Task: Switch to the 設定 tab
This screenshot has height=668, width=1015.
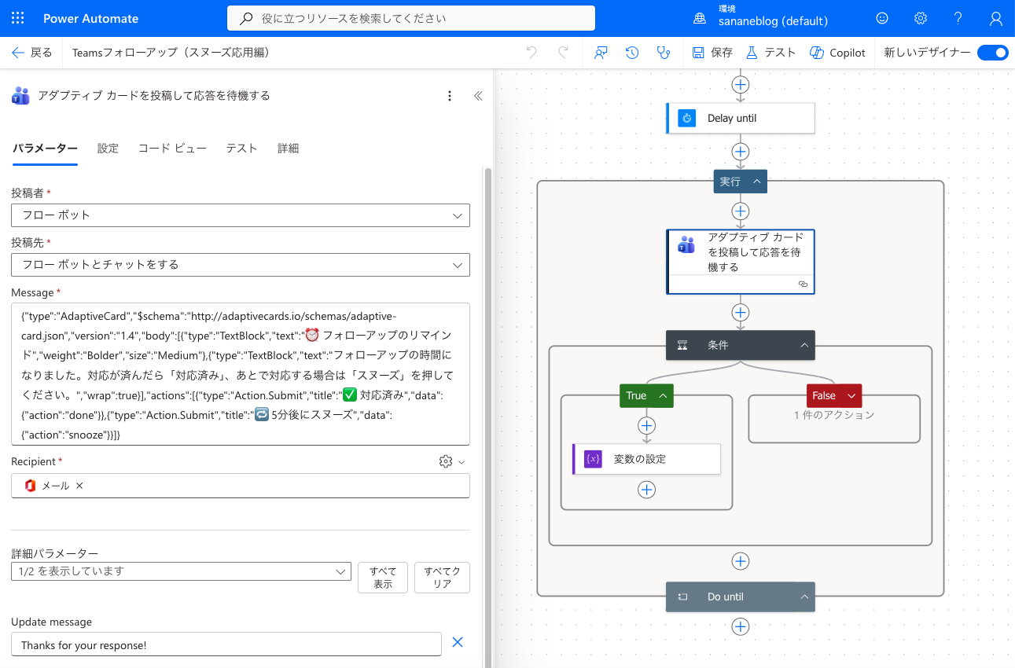Action: [x=108, y=149]
